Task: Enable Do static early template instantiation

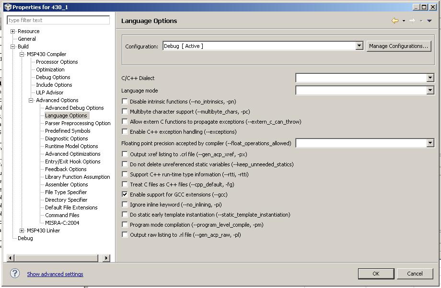Action: pos(125,215)
